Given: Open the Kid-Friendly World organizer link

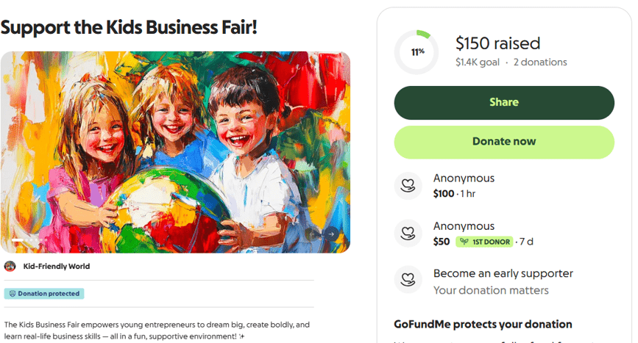Looking at the screenshot, I should (x=57, y=267).
